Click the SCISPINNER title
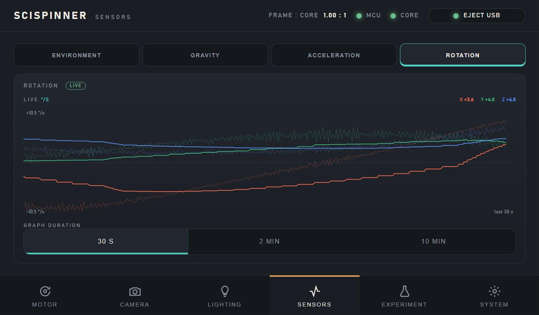Image resolution: width=539 pixels, height=315 pixels. [x=51, y=15]
